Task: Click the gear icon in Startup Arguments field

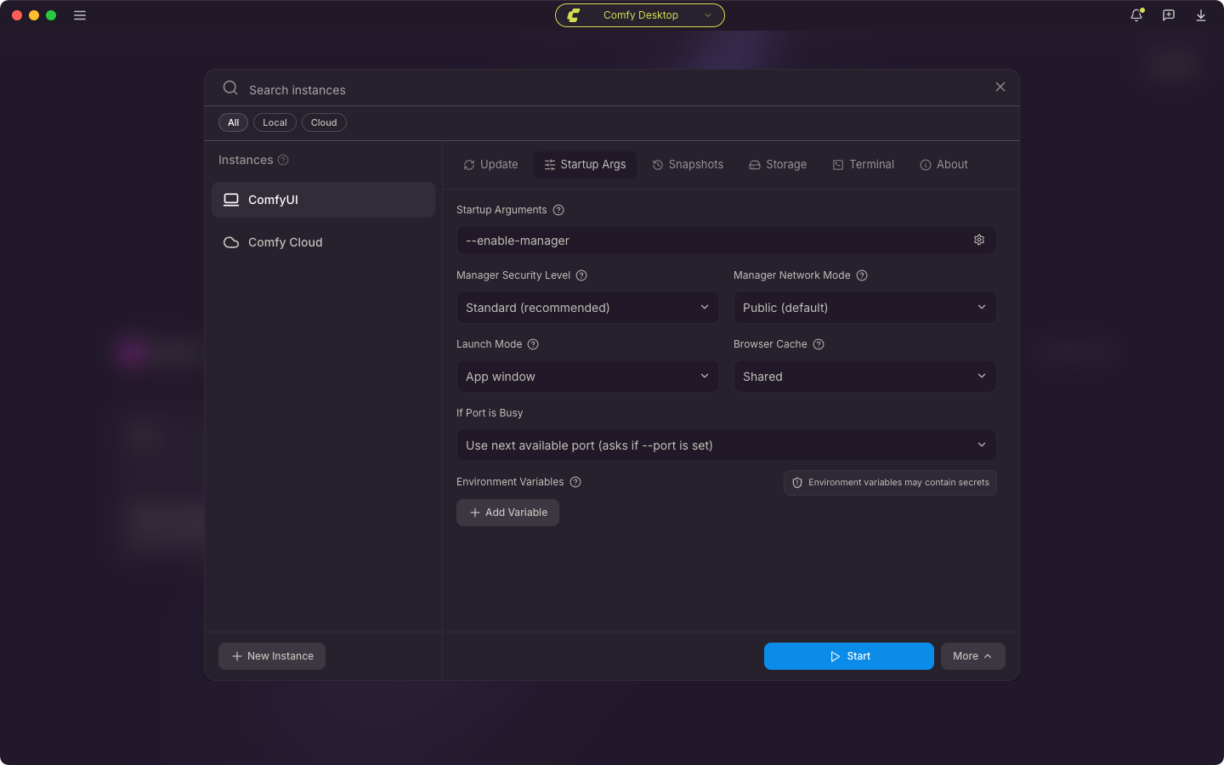Action: (x=979, y=241)
